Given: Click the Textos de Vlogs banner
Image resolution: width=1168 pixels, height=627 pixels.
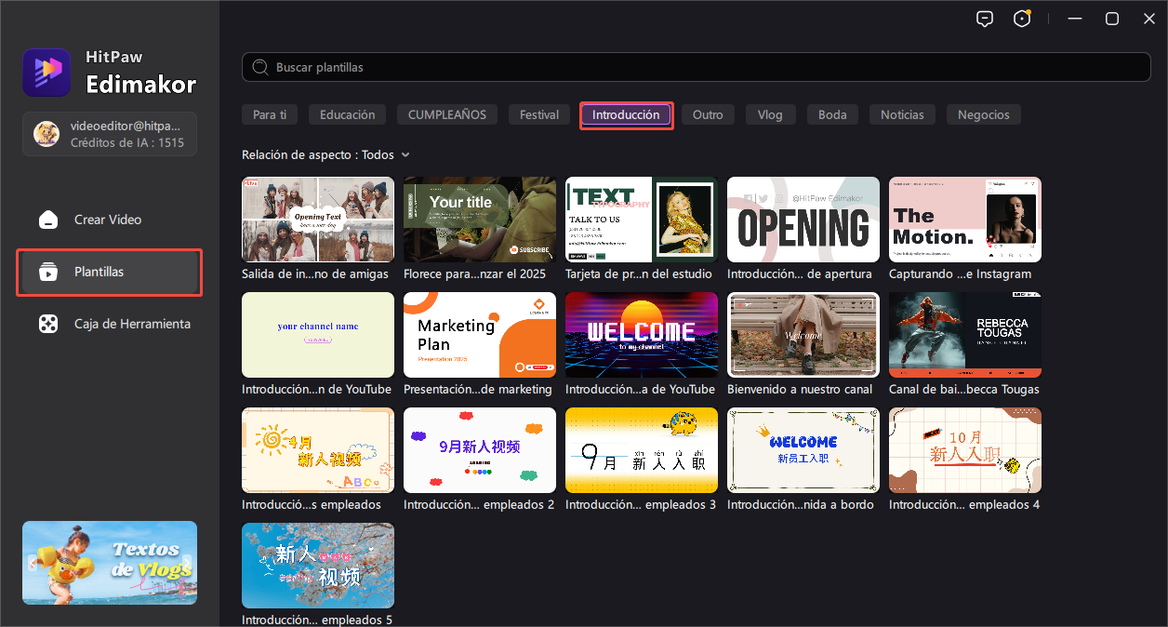Looking at the screenshot, I should (110, 563).
